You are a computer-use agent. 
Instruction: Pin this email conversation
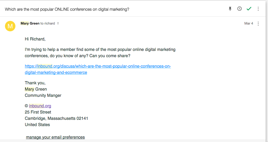(230, 9)
